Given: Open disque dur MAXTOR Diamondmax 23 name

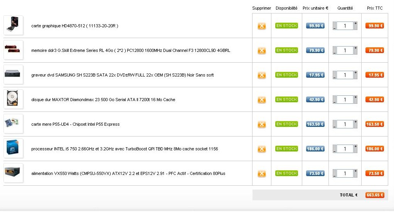Looking at the screenshot, I should point(103,100).
